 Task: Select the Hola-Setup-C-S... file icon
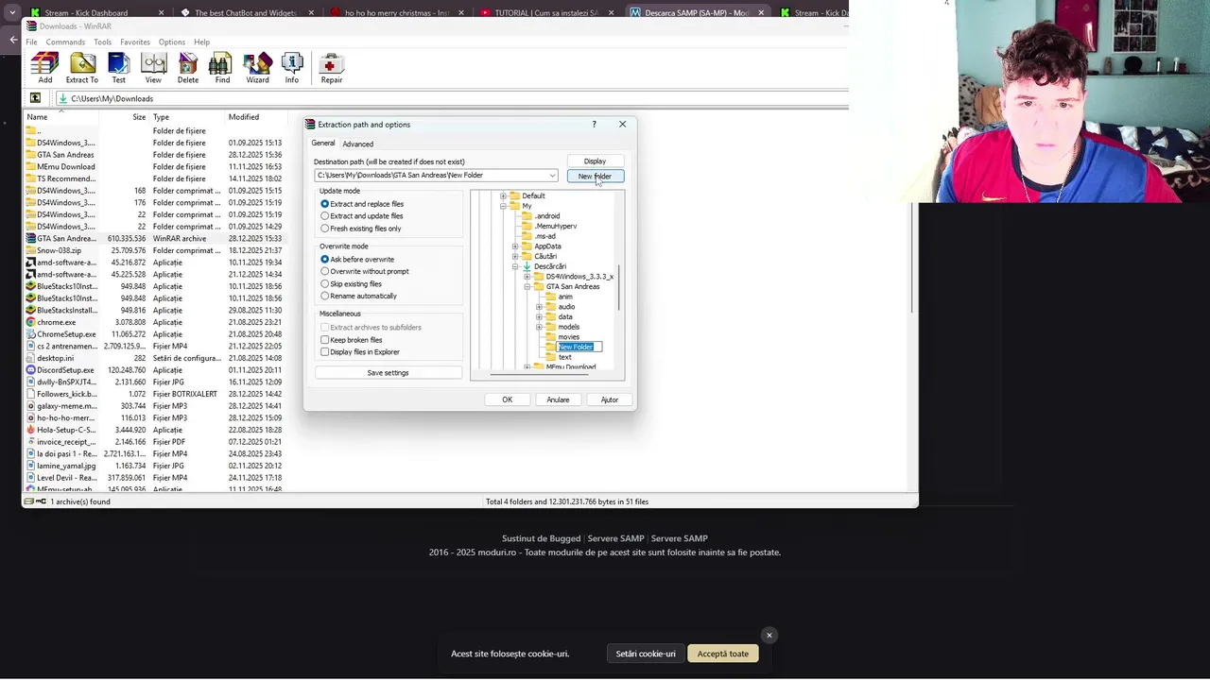(30, 430)
